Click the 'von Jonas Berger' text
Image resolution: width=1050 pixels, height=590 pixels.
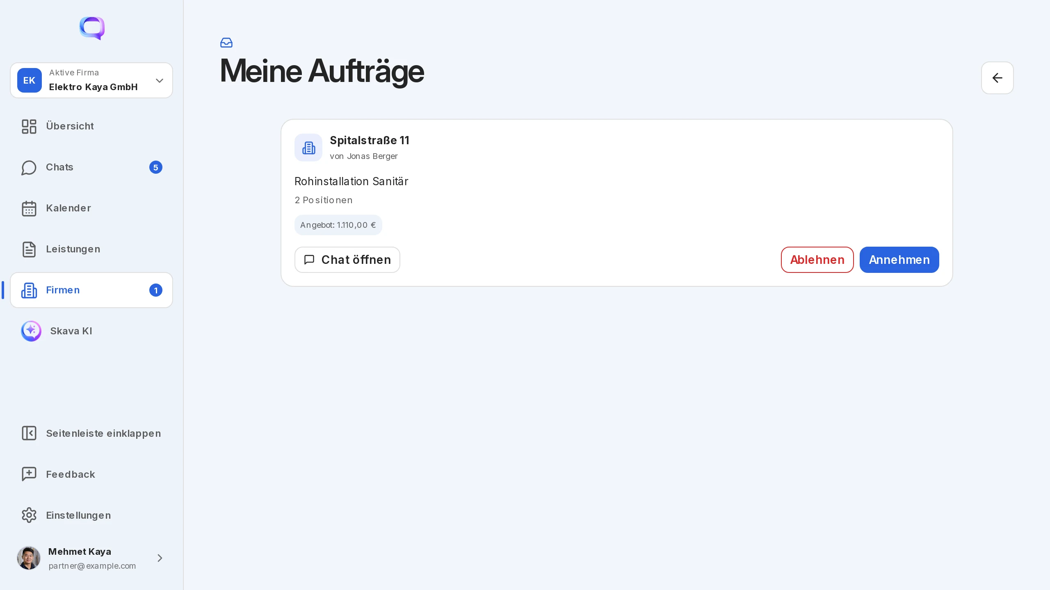pos(363,156)
